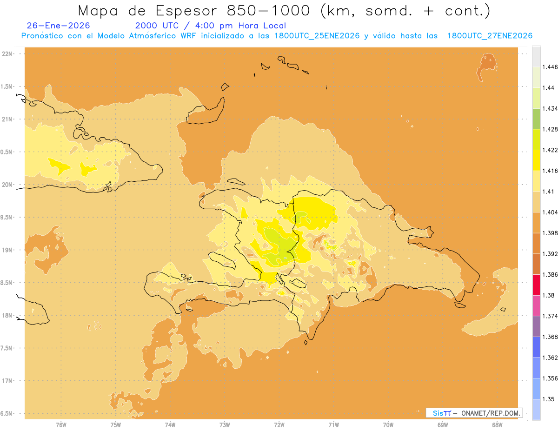This screenshot has width=558, height=431.
Task: Click the 1.398 value on the color scale
Action: tap(550, 233)
